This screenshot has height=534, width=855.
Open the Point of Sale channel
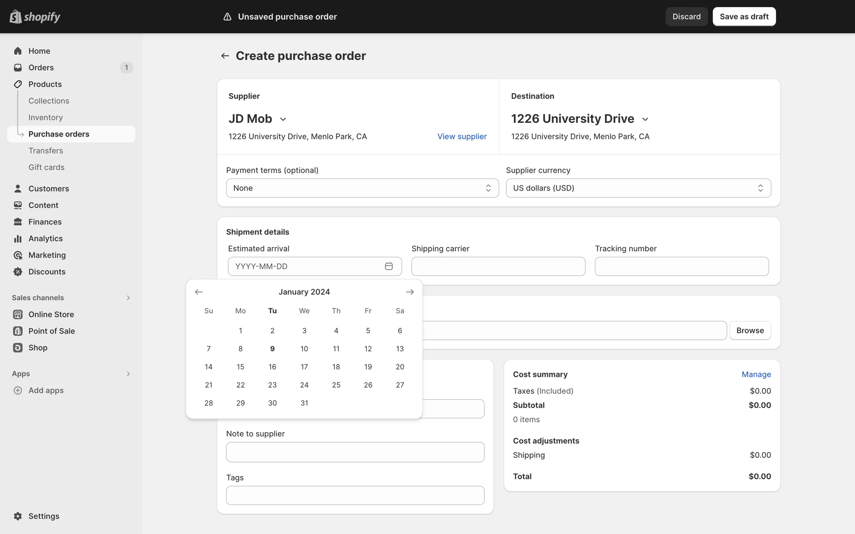51,331
